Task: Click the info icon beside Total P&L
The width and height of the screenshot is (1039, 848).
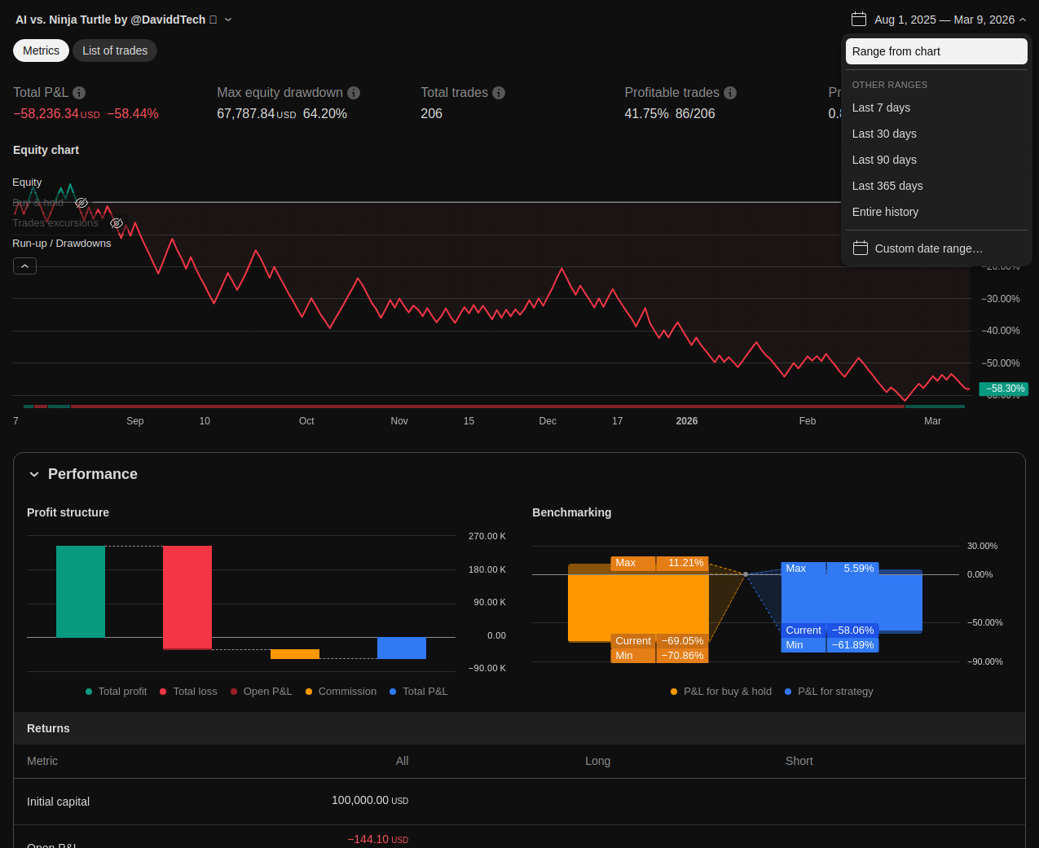Action: 79,93
